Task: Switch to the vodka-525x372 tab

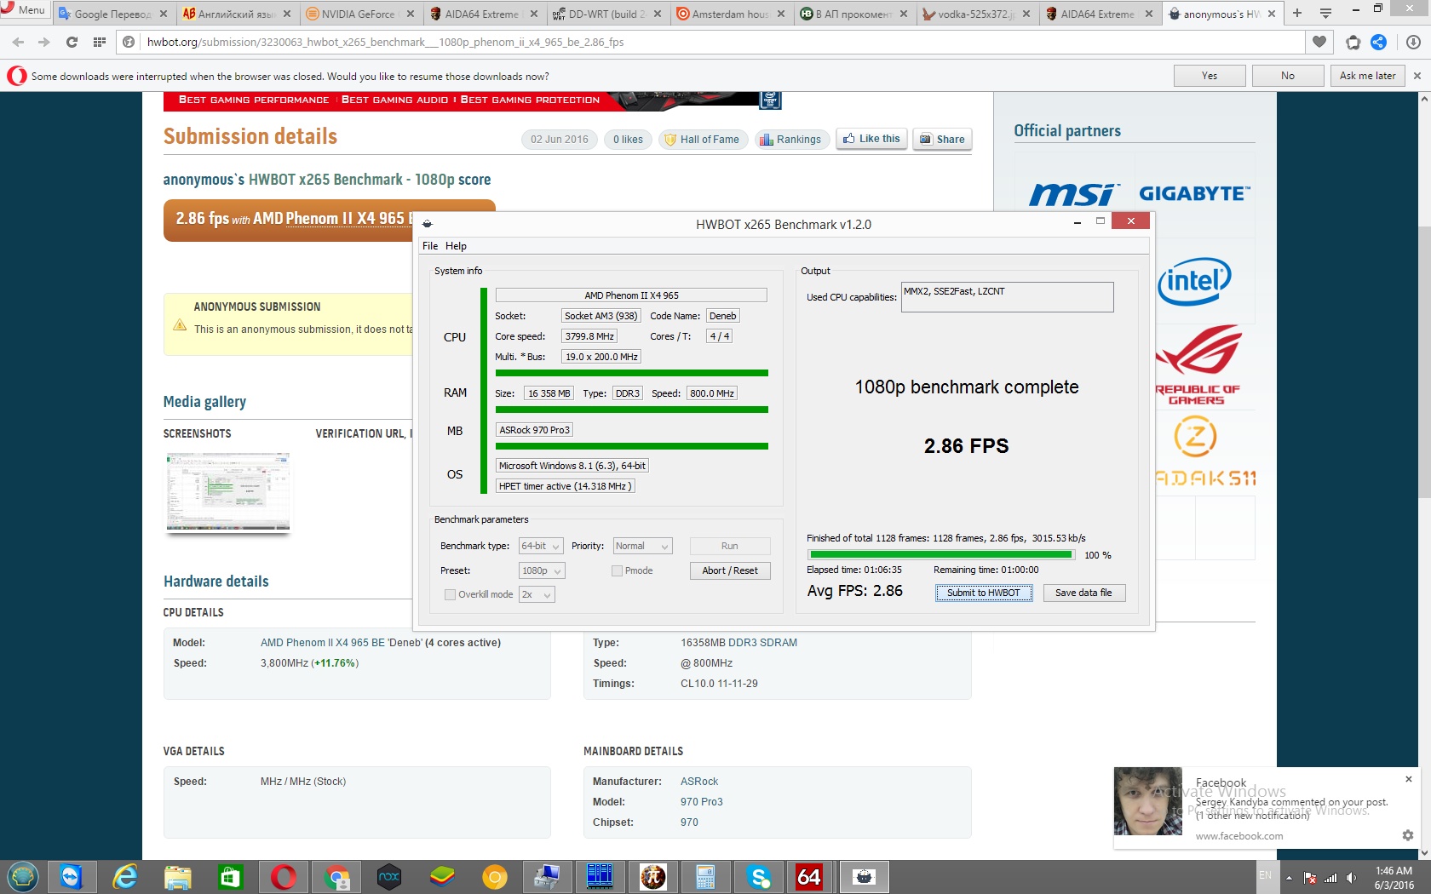Action: [x=975, y=14]
